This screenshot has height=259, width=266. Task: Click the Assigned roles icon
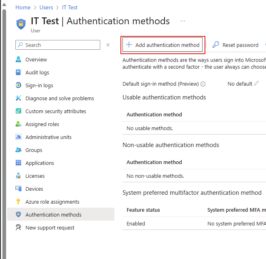click(18, 124)
